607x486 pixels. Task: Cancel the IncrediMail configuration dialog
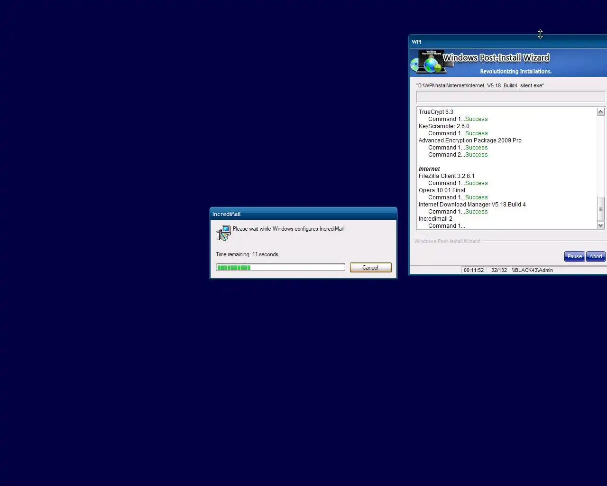[370, 268]
